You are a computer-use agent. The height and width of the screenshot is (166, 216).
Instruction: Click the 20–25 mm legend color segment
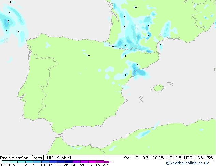click(x=61, y=162)
